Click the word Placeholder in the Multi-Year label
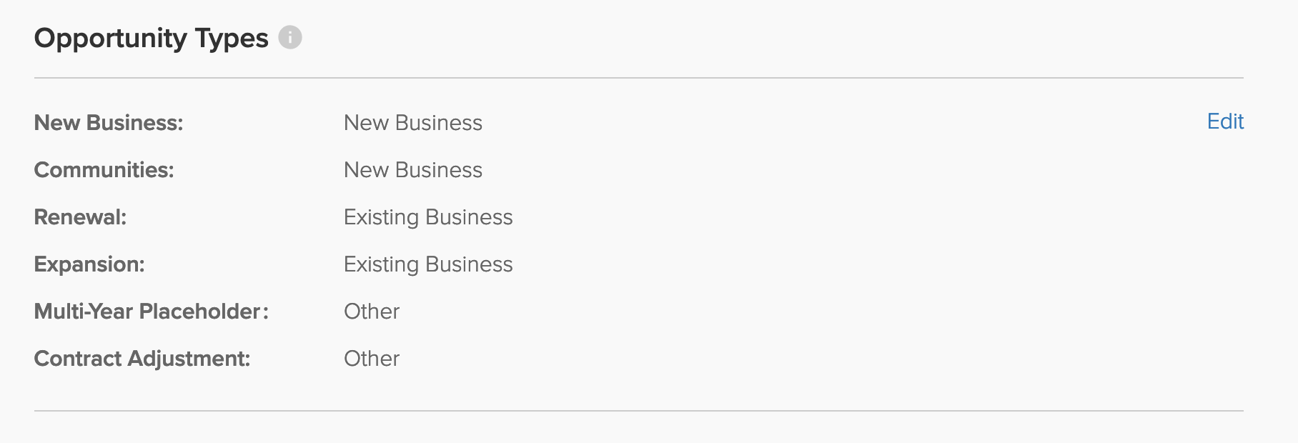1298x443 pixels. pyautogui.click(x=199, y=312)
